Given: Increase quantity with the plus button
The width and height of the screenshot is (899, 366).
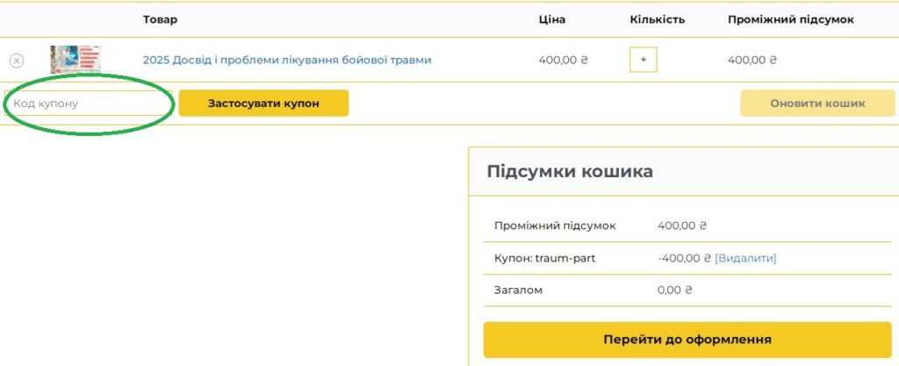Looking at the screenshot, I should pos(644,60).
